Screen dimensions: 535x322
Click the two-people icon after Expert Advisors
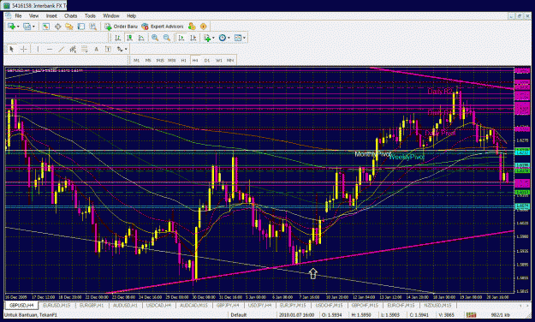click(192, 27)
